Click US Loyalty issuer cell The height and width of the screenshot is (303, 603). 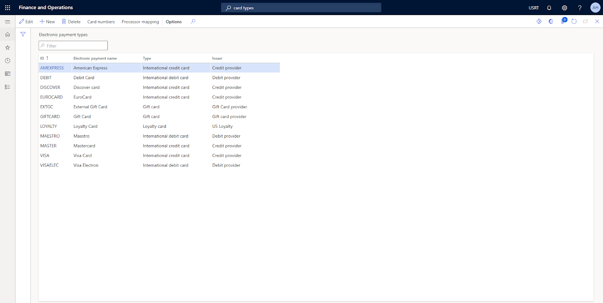tap(222, 126)
